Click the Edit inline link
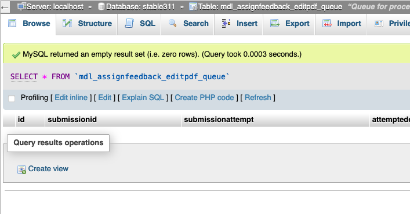410x214 pixels. (71, 98)
